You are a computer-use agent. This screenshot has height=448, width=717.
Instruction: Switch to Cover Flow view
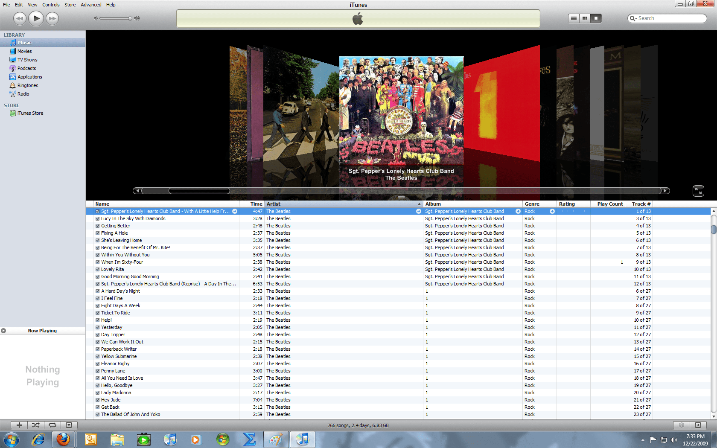[x=596, y=18]
